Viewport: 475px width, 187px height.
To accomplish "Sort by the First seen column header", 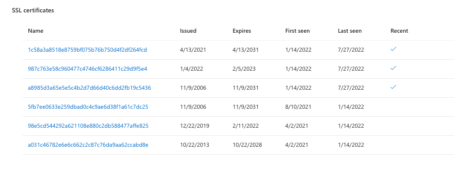I will click(x=297, y=31).
